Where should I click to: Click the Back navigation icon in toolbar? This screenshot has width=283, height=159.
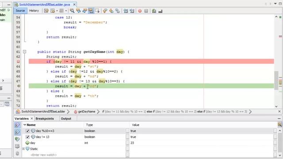(53, 11)
